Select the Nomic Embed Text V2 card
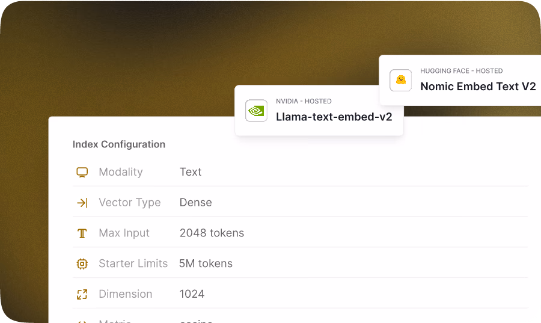The width and height of the screenshot is (541, 323). click(460, 80)
